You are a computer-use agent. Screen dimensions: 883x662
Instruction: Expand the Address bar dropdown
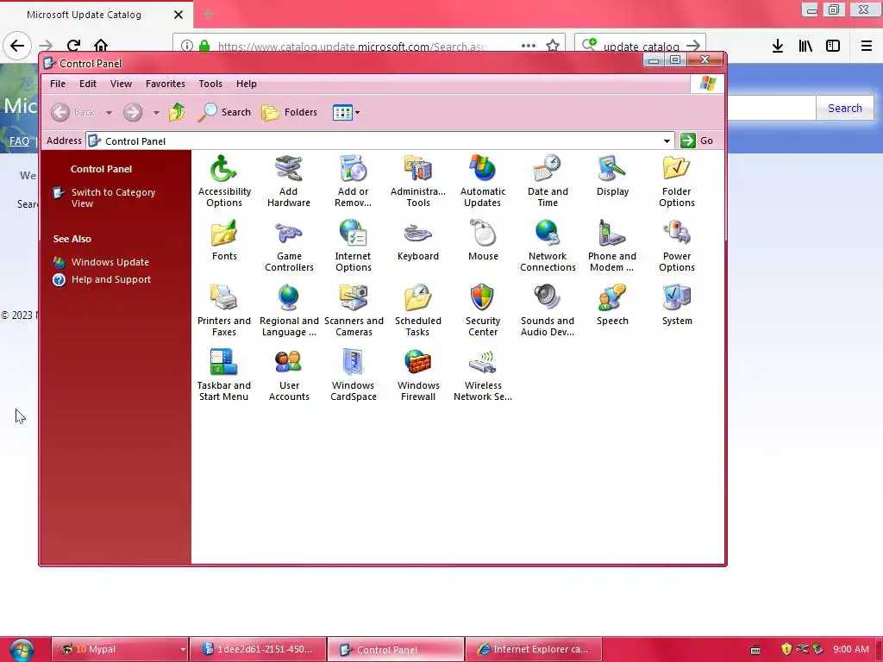[667, 141]
